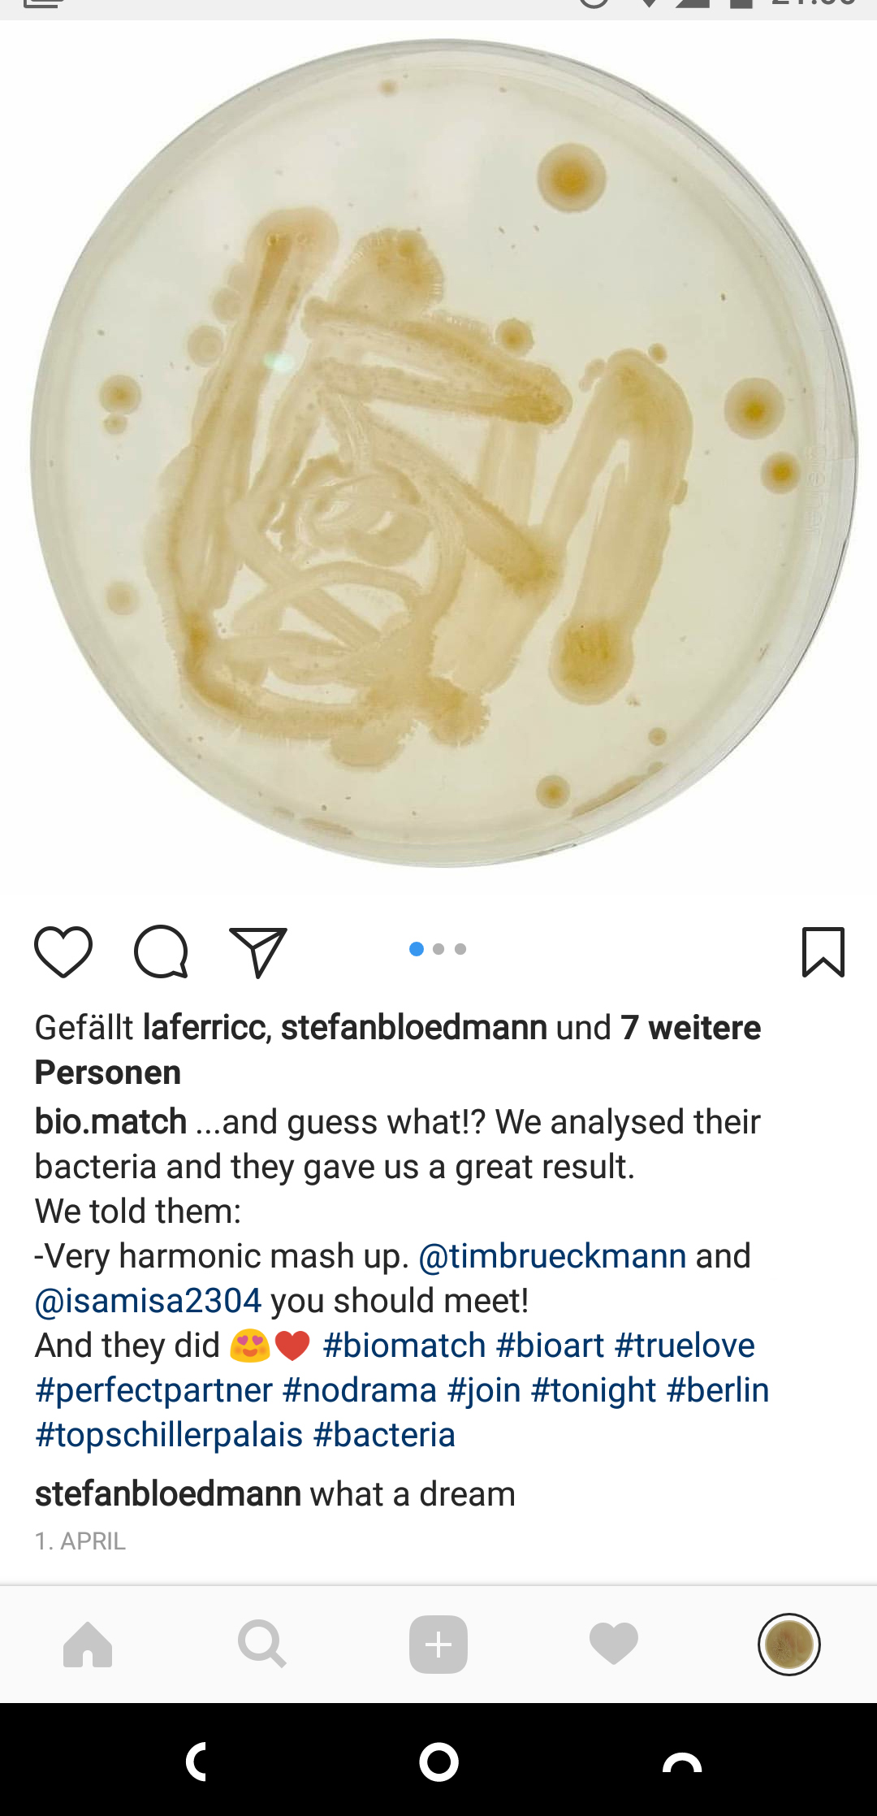The width and height of the screenshot is (877, 1816).
Task: View the bio.match profile from caption
Action: pos(110,1122)
